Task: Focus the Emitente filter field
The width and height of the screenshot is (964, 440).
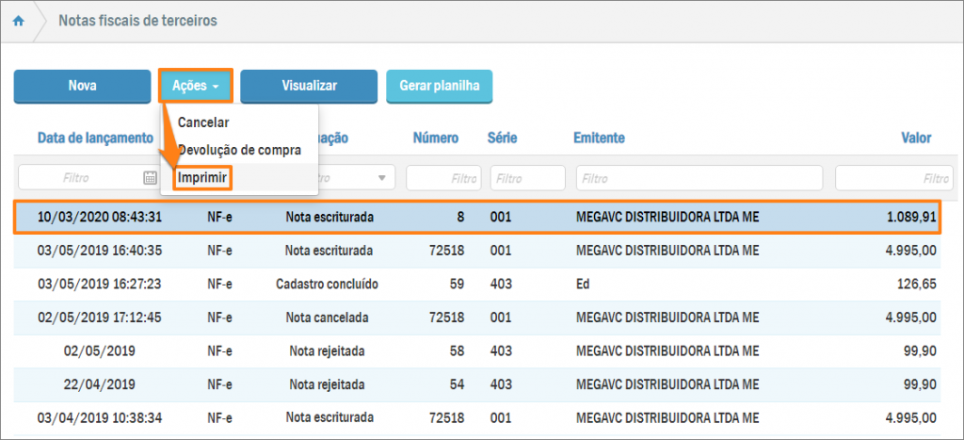Action: (x=699, y=177)
